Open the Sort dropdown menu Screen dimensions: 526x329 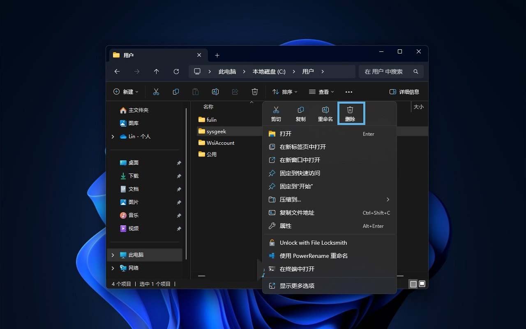pos(285,92)
